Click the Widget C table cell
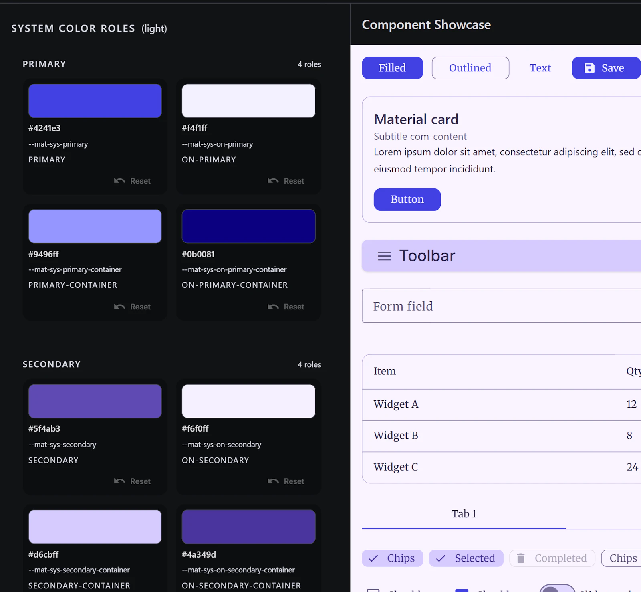641x592 pixels. (395, 467)
